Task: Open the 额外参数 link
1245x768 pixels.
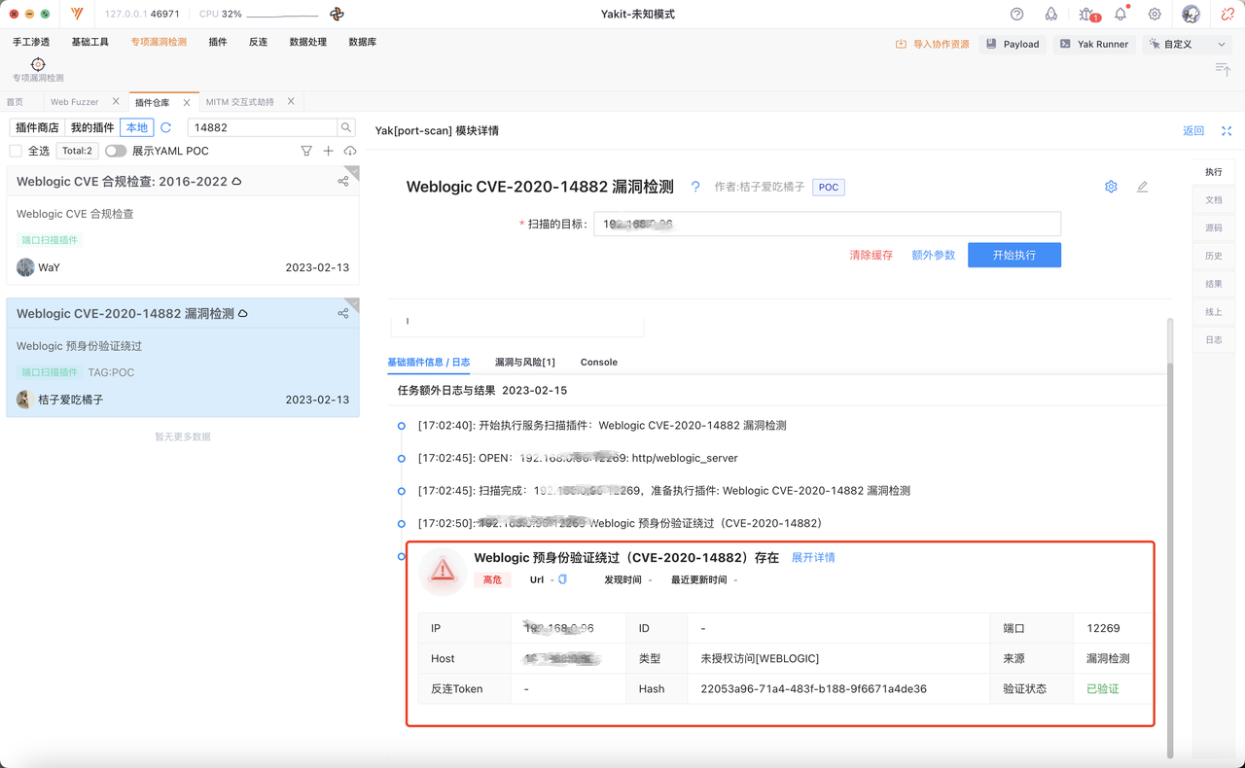Action: (x=933, y=255)
